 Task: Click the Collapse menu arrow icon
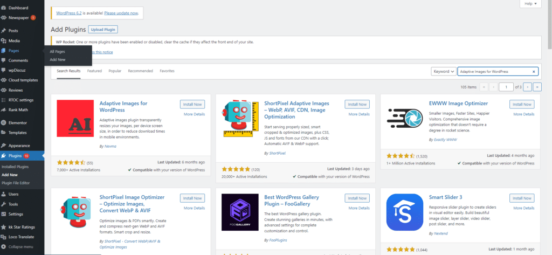(4, 246)
